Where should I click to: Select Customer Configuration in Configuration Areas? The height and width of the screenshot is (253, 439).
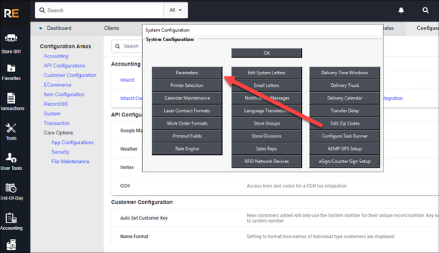point(70,75)
